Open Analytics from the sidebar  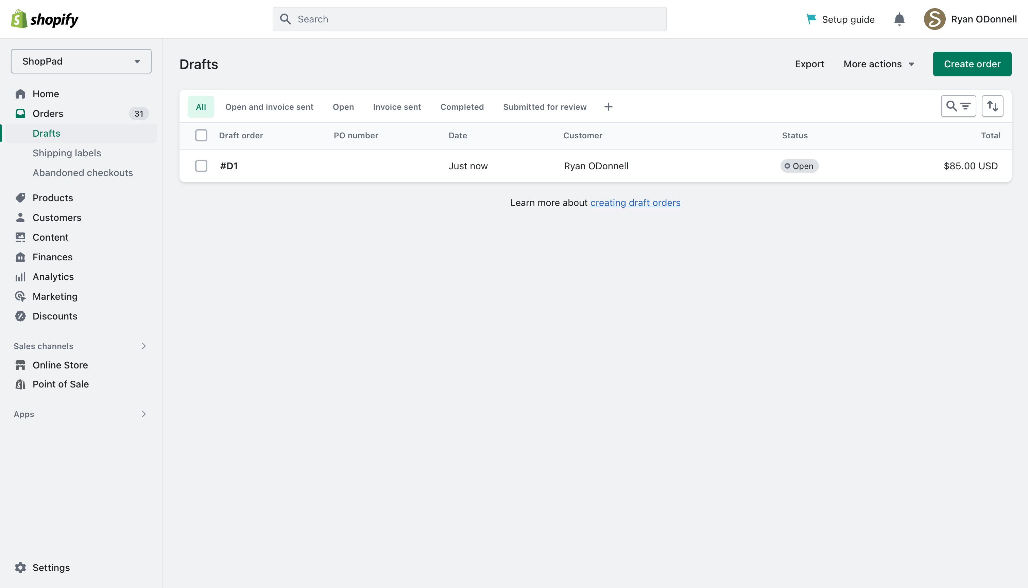pyautogui.click(x=53, y=277)
